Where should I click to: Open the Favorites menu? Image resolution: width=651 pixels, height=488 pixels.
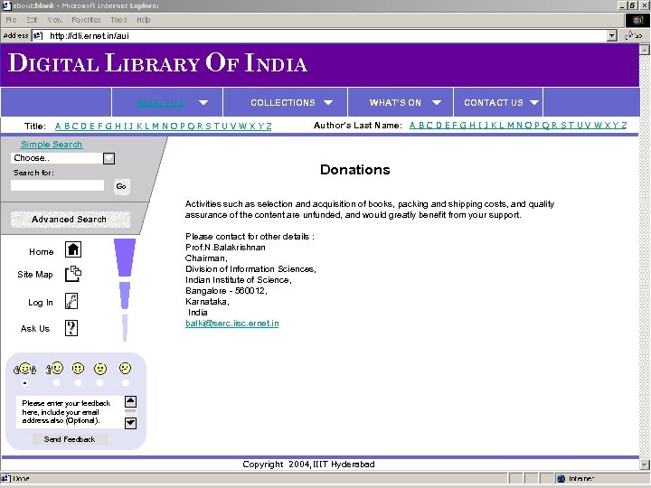click(86, 20)
